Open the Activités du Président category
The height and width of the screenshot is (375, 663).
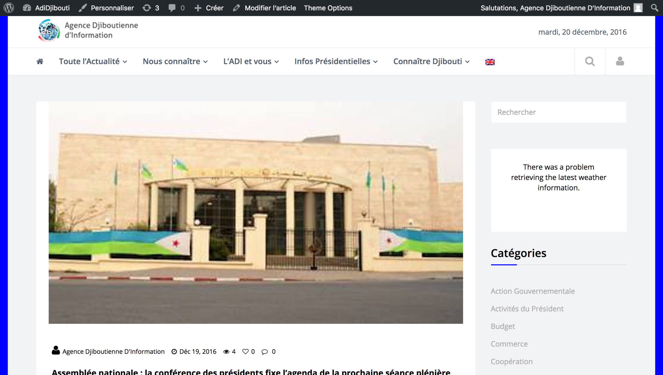point(527,309)
